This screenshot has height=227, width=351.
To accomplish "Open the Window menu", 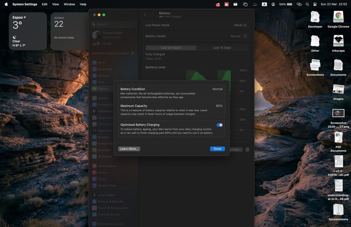I will click(69, 4).
